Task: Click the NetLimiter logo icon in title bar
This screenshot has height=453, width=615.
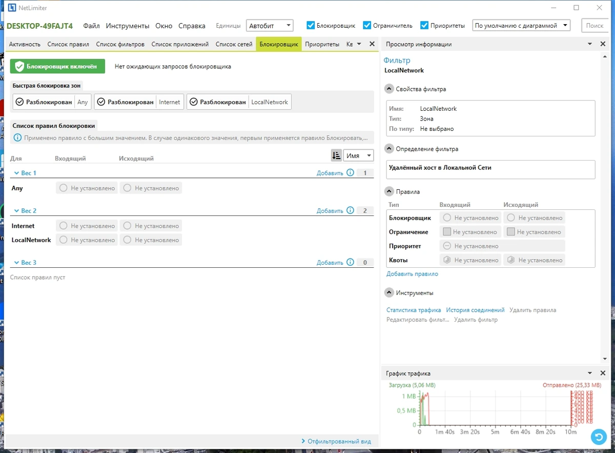Action: pyautogui.click(x=13, y=8)
